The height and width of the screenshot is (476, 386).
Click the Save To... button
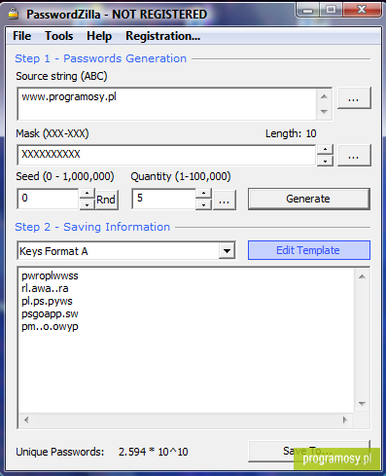pyautogui.click(x=308, y=451)
